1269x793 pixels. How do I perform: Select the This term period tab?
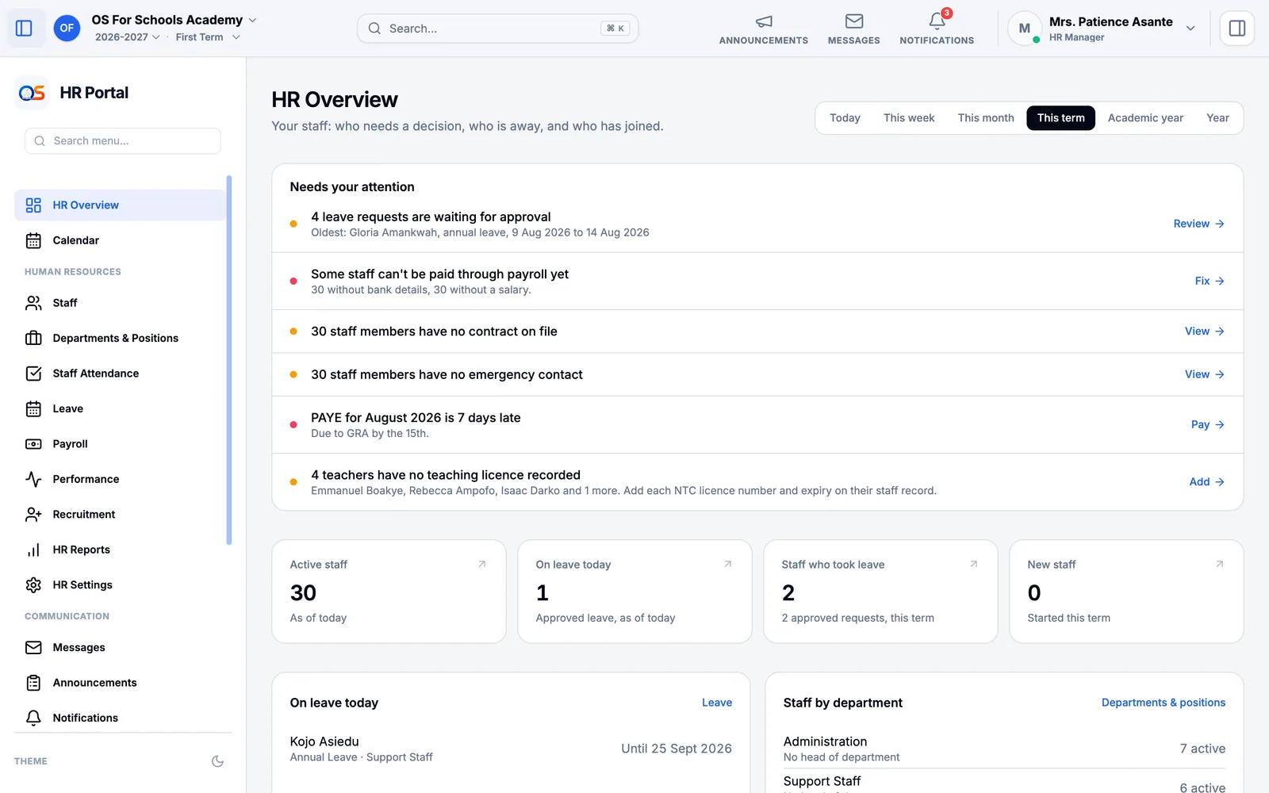[x=1060, y=118]
